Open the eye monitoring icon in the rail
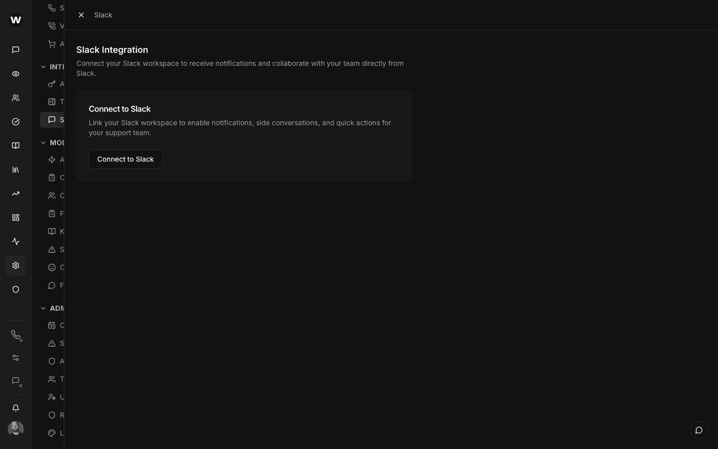 pyautogui.click(x=15, y=74)
